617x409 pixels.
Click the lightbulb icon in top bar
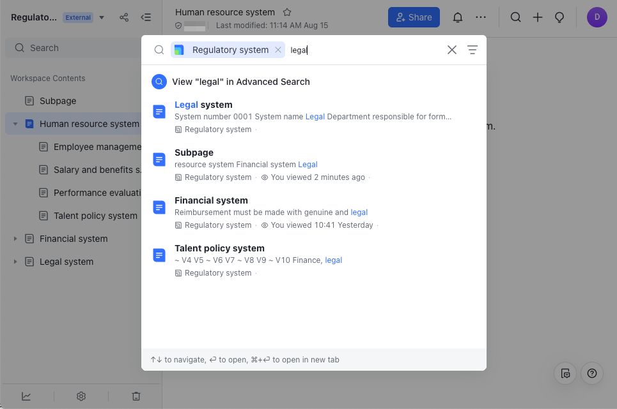coord(559,17)
